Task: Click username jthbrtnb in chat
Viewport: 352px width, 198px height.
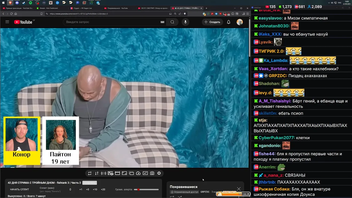Action: click(x=268, y=182)
